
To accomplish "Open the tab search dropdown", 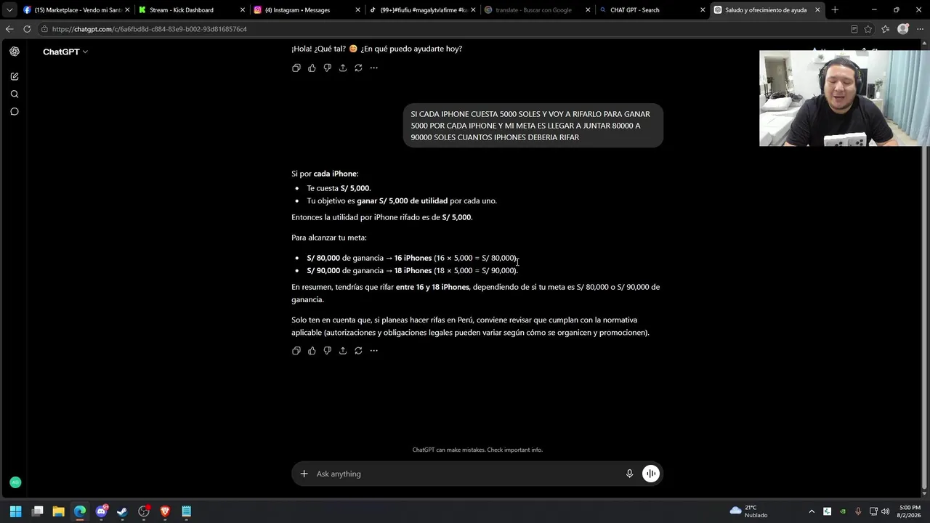I will click(x=9, y=10).
